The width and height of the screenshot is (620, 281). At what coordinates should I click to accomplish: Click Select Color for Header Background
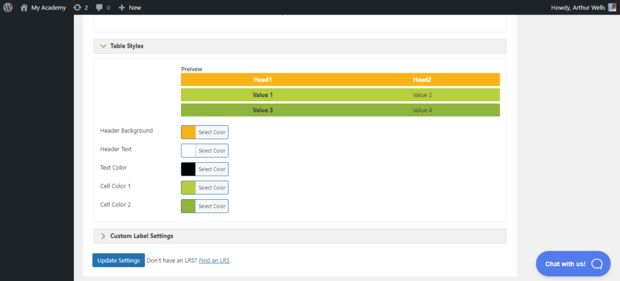[212, 132]
